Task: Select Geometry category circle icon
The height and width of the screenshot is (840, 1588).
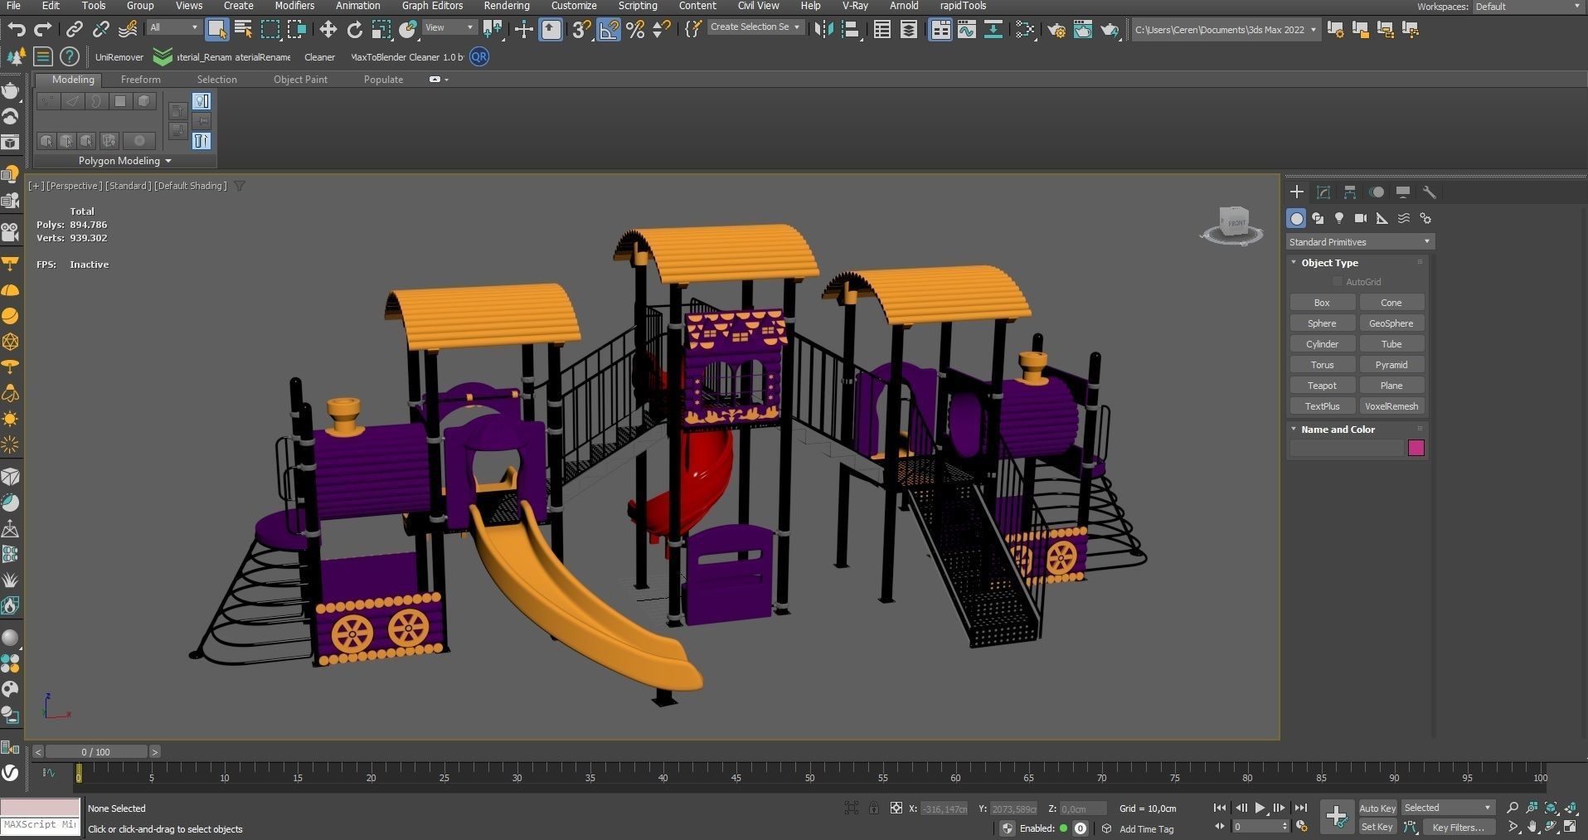Action: (x=1296, y=218)
